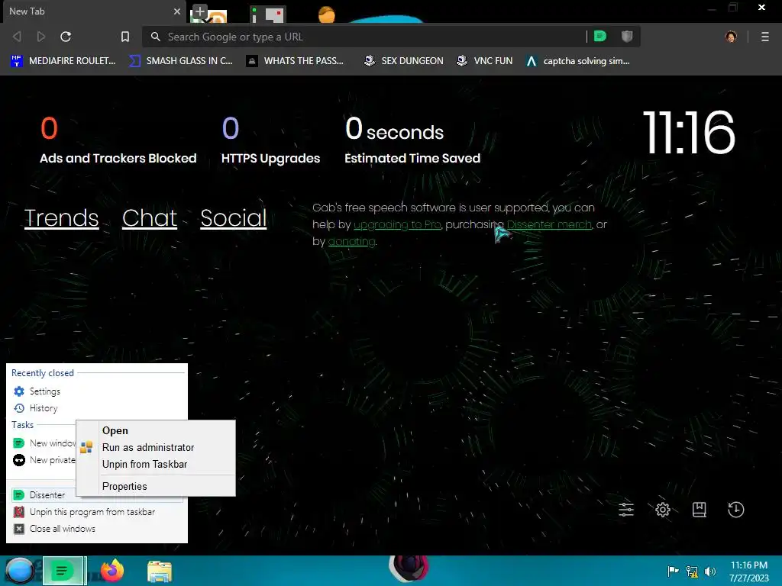Open the browser hamburger menu

(765, 37)
